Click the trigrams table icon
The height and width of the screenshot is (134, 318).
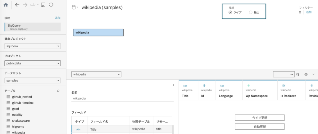point(8,127)
